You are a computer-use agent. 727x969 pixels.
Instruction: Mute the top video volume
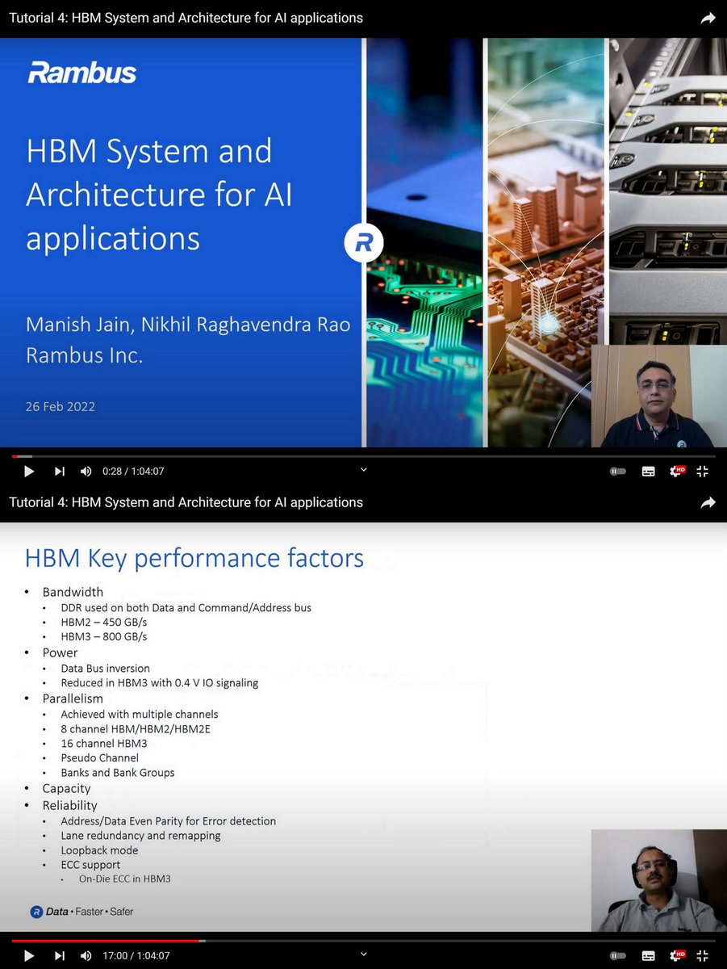(86, 471)
